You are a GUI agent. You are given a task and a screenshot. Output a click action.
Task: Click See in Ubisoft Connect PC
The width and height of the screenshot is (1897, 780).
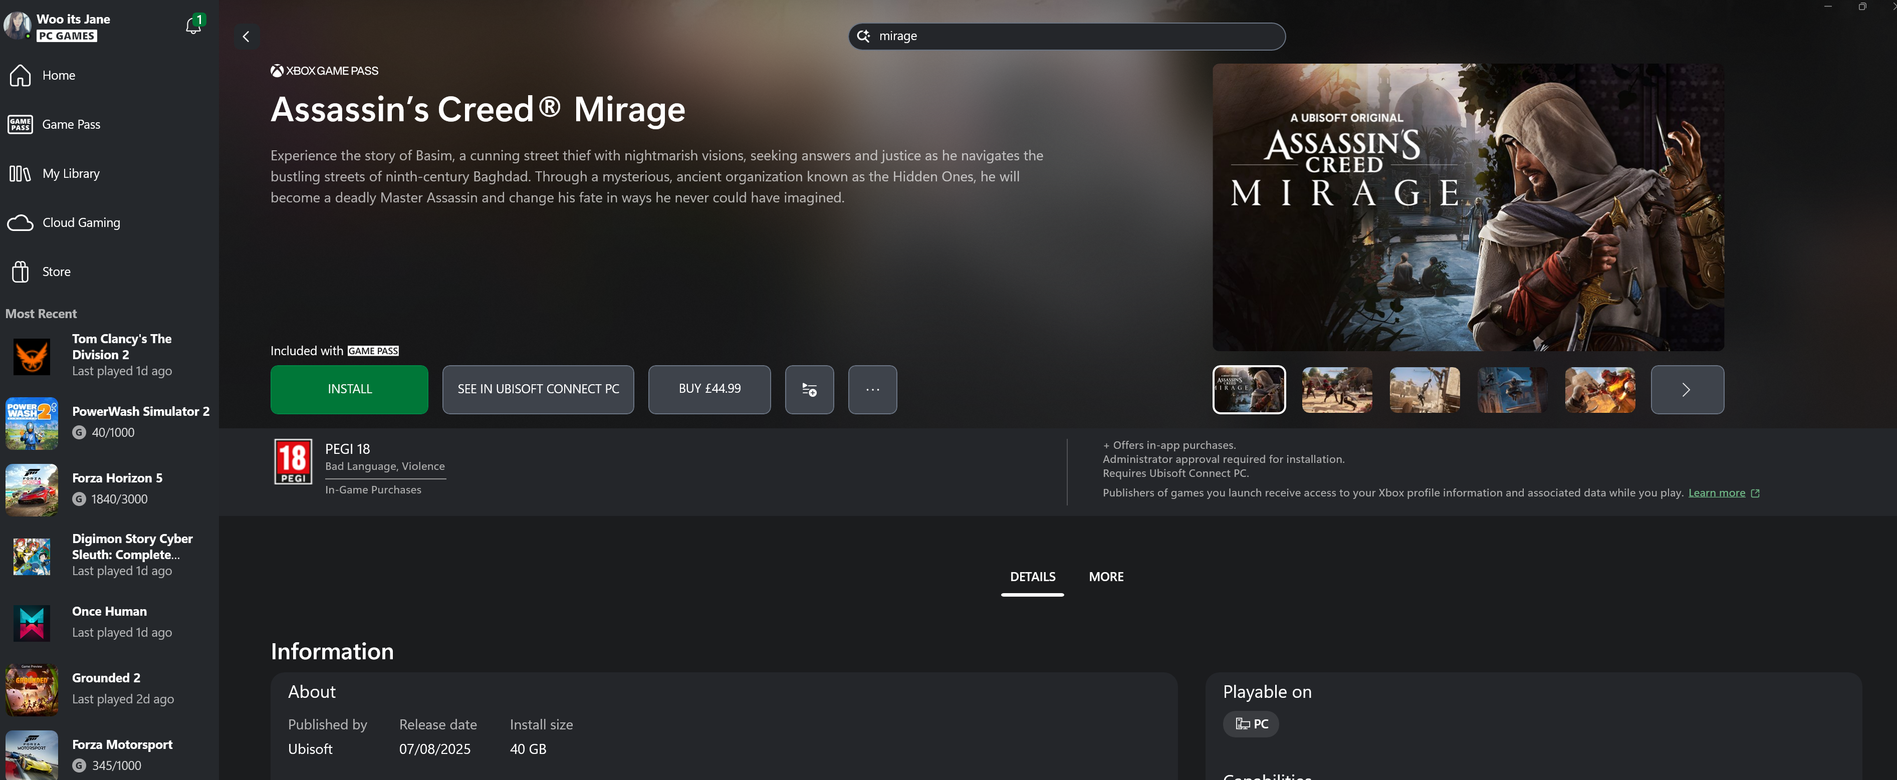538,389
